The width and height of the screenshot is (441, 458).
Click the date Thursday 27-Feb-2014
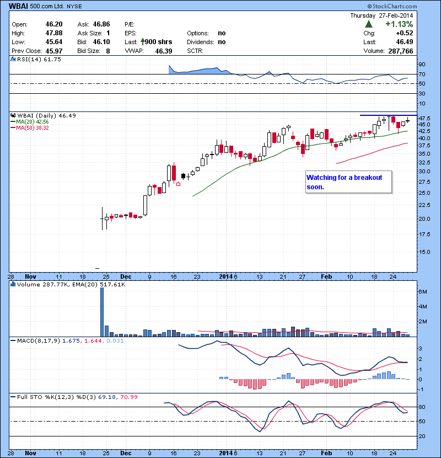pyautogui.click(x=381, y=15)
